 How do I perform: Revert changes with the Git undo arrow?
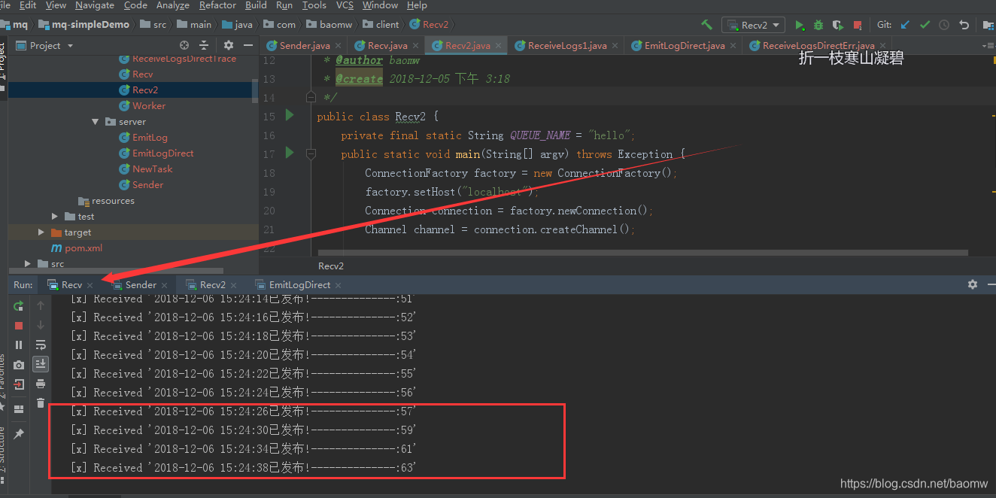pos(964,25)
